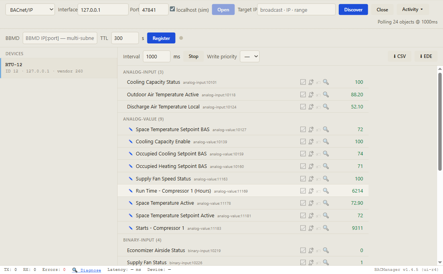Open the BACnet/IP protocol dropdown
The width and height of the screenshot is (443, 274).
pos(30,10)
